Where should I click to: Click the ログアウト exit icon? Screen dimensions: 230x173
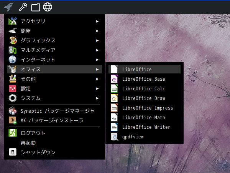click(x=13, y=133)
